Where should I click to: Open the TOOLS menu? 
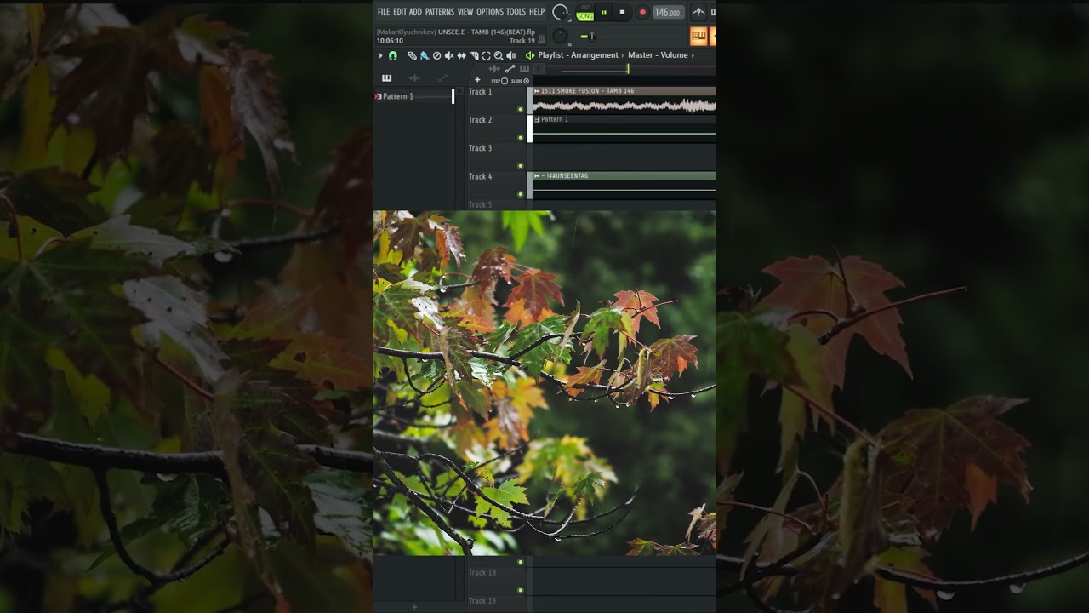516,12
